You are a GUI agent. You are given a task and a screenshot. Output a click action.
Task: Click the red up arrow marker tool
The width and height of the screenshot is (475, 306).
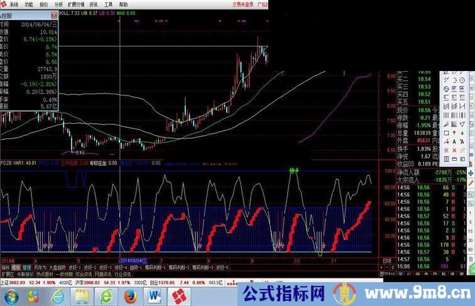click(454, 133)
